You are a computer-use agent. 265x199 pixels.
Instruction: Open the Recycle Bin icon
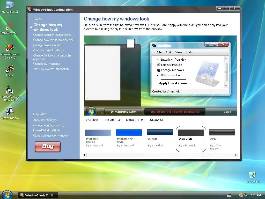coord(252,177)
